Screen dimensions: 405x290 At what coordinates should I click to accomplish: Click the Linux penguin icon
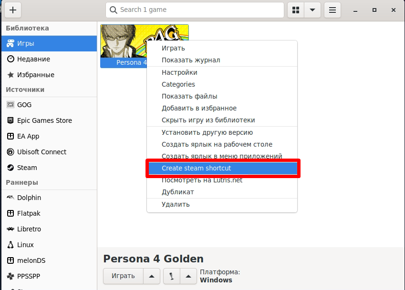[10, 245]
